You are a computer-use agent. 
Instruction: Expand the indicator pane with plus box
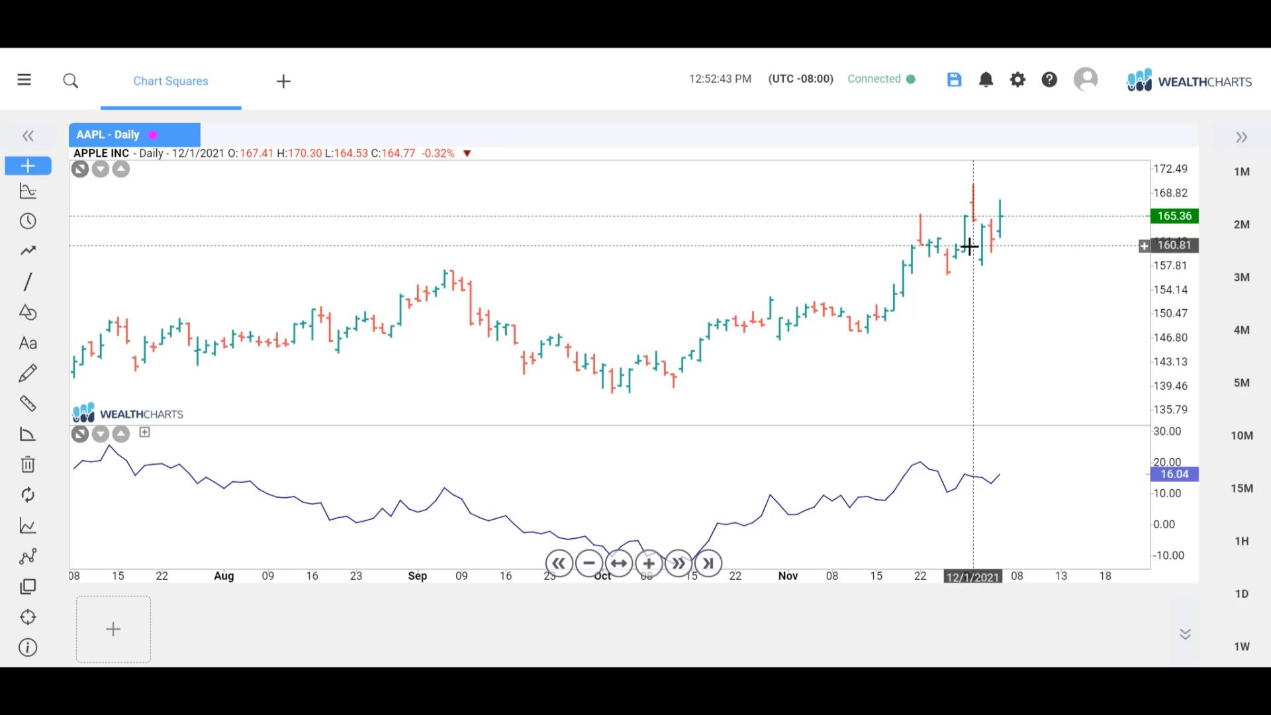[x=145, y=432]
